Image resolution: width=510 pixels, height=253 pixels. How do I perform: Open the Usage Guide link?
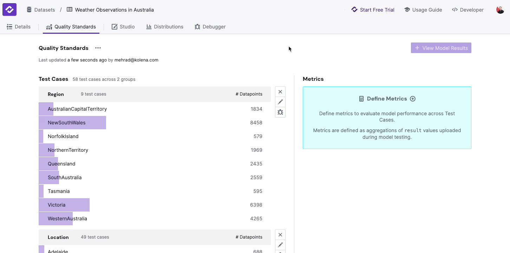[x=423, y=10]
